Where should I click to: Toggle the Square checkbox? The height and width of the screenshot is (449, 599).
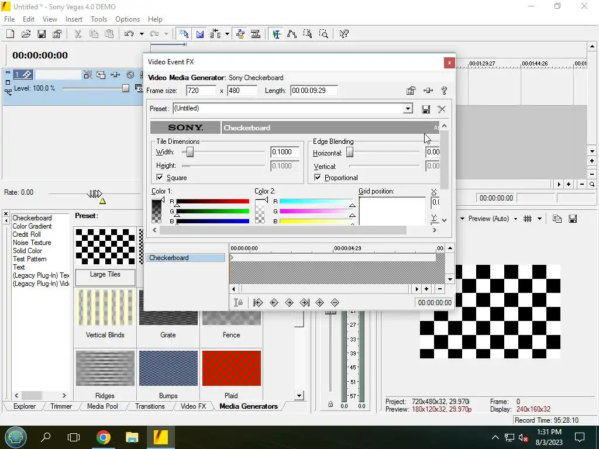pos(160,178)
